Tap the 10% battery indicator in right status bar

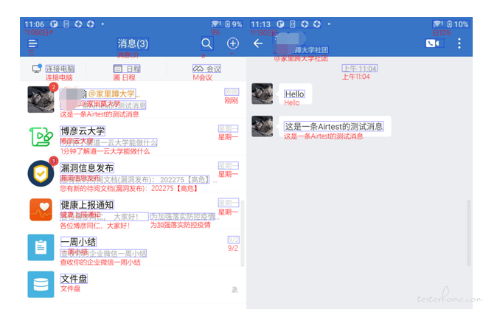(x=458, y=24)
